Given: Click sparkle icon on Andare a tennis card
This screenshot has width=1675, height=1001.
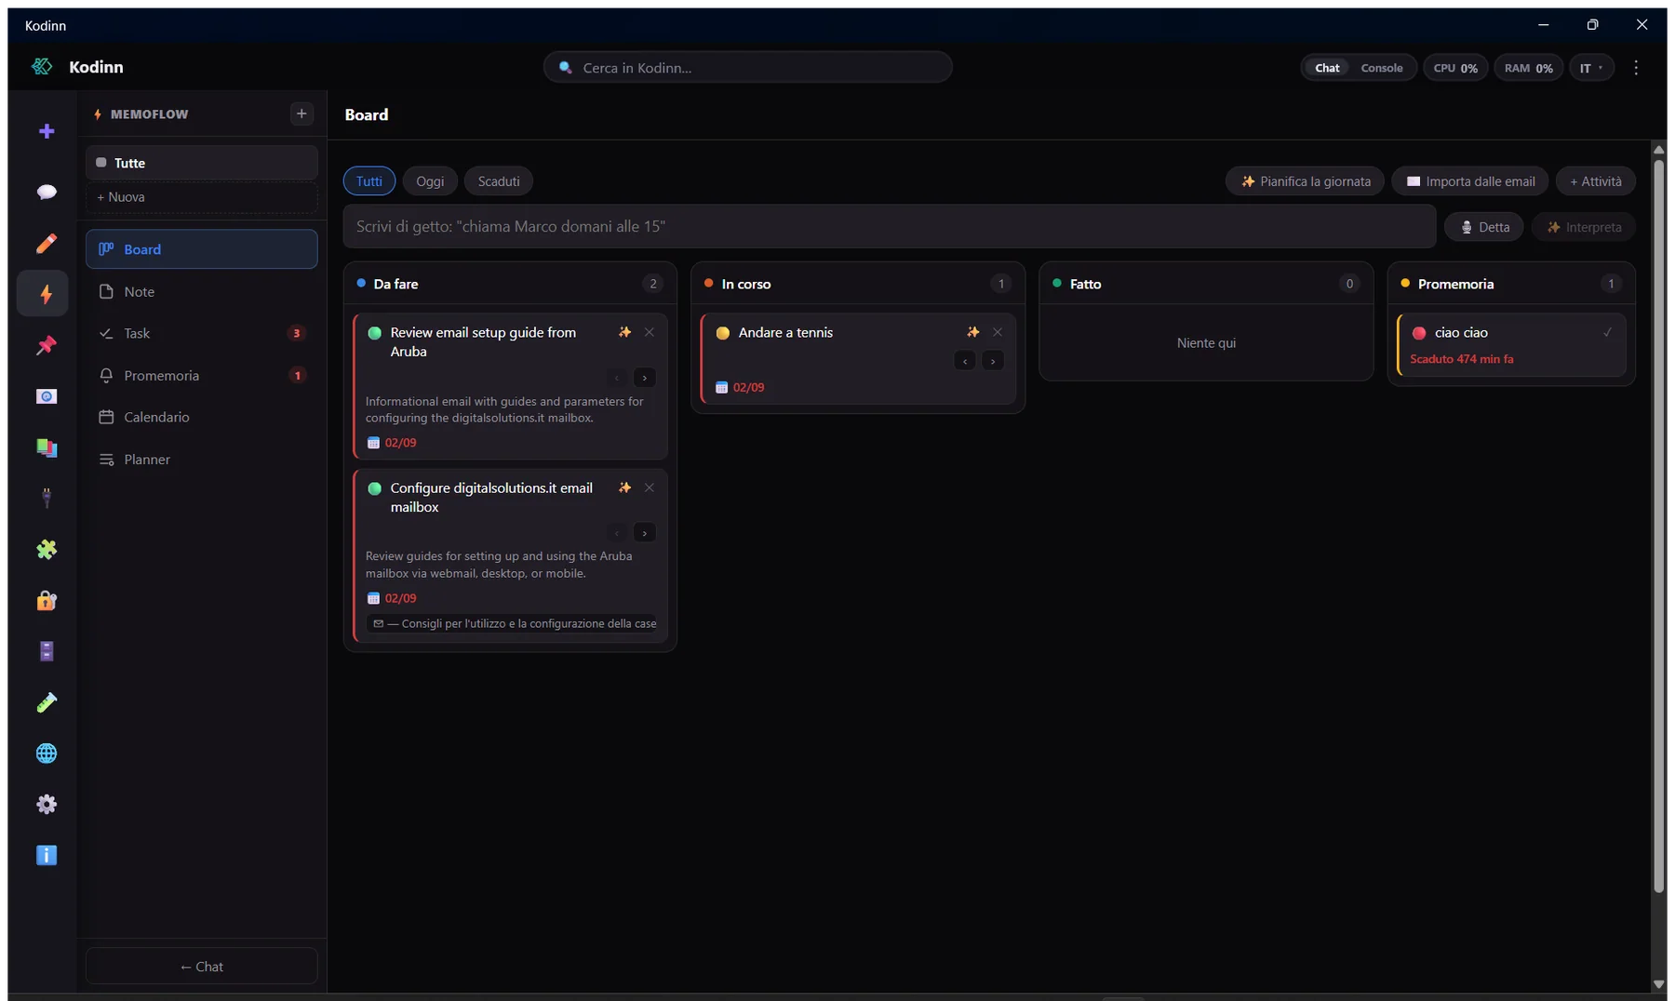Looking at the screenshot, I should pyautogui.click(x=972, y=332).
